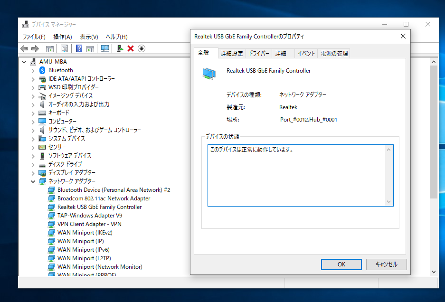Switch to the 詳細設定 tab

(x=232, y=53)
